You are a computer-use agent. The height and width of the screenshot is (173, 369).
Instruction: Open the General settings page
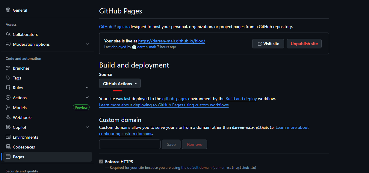click(48, 10)
